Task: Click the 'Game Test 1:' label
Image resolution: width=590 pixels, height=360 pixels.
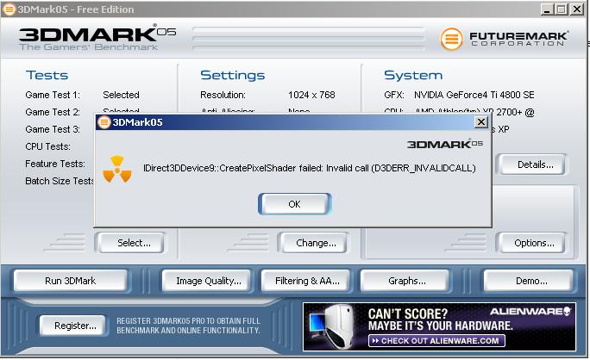Action: coord(53,95)
